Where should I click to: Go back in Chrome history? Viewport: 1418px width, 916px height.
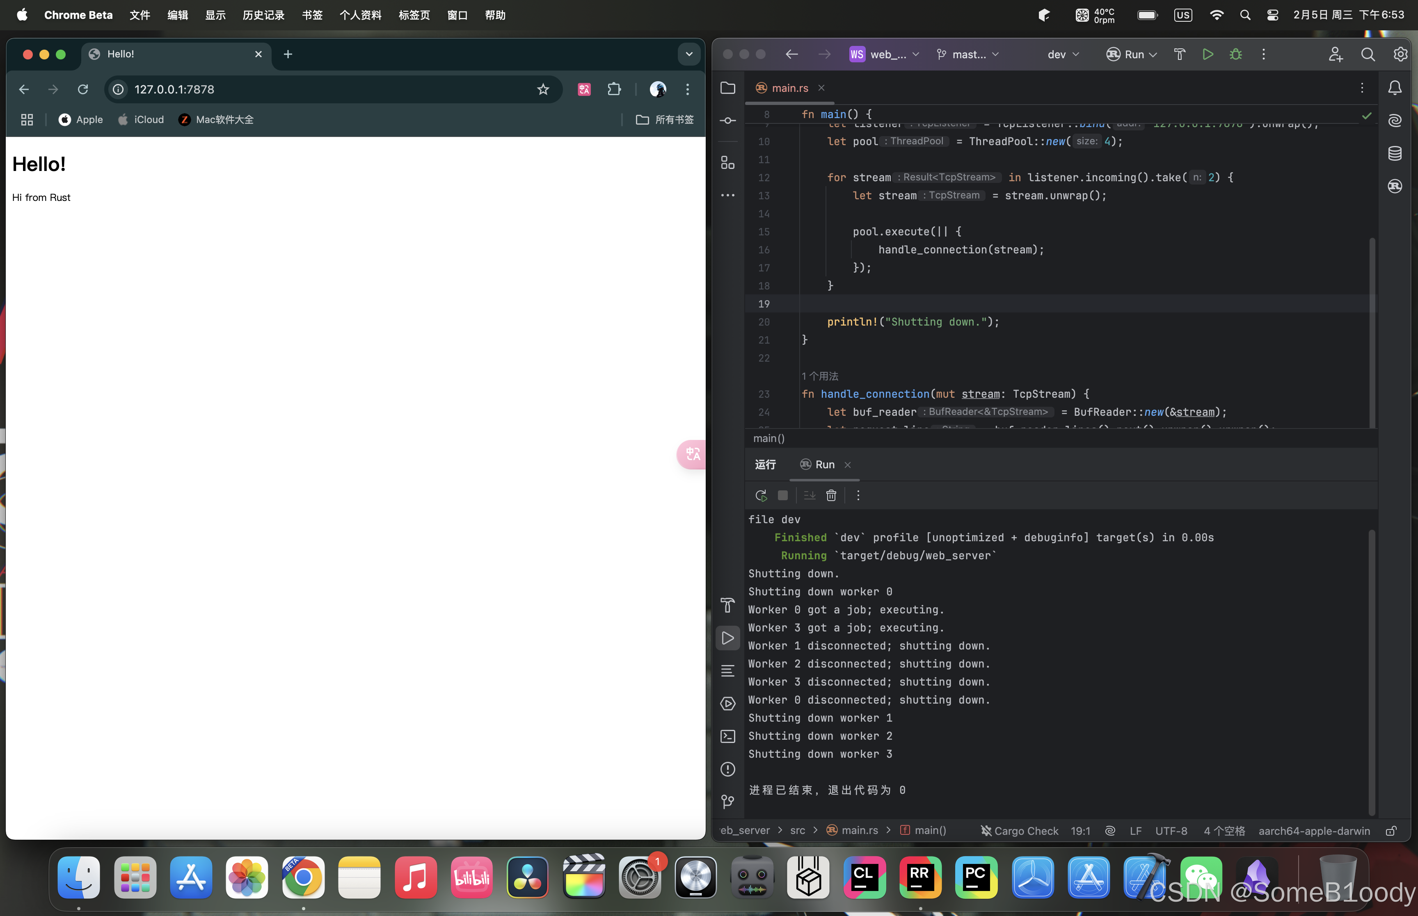tap(24, 89)
